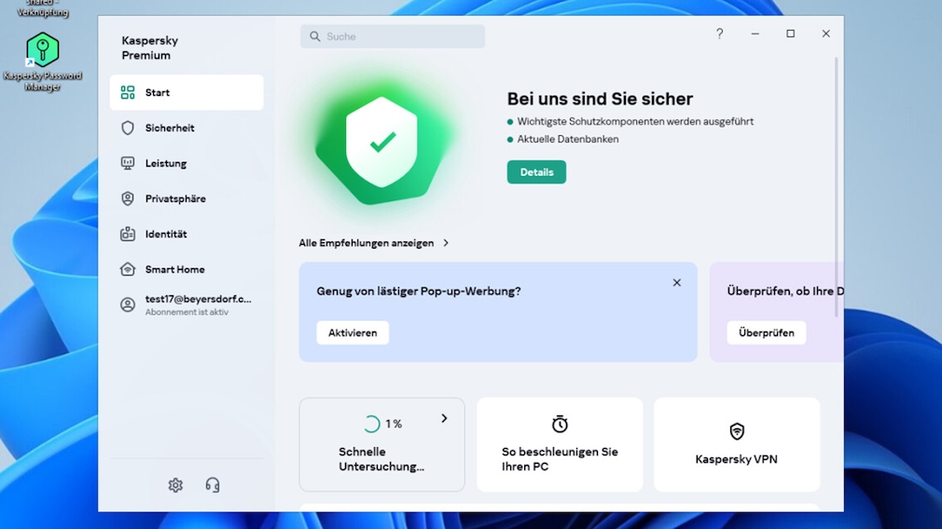The width and height of the screenshot is (942, 529).
Task: Open account test17@beyersdorf.c... entry
Action: point(187,305)
